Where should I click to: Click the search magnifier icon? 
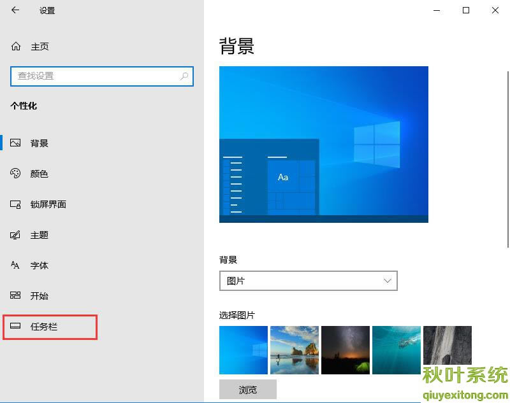[x=184, y=76]
